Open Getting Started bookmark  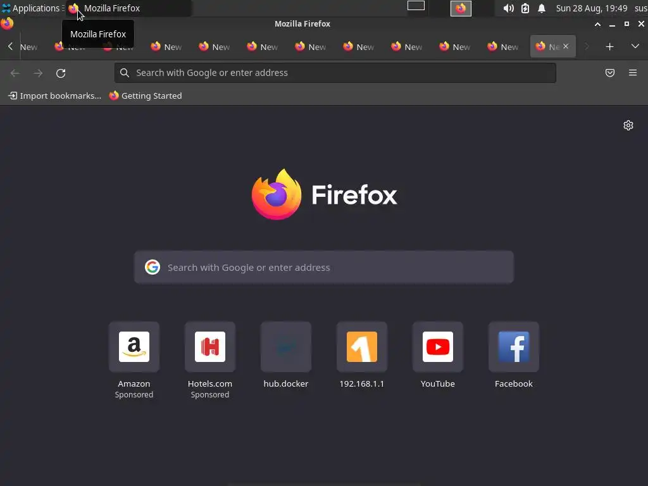[146, 96]
